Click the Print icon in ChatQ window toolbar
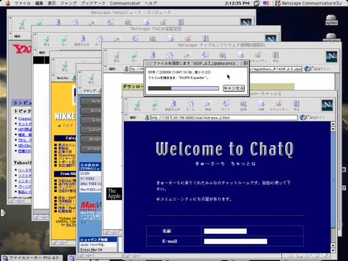This screenshot has height=261, width=348. coord(260,105)
